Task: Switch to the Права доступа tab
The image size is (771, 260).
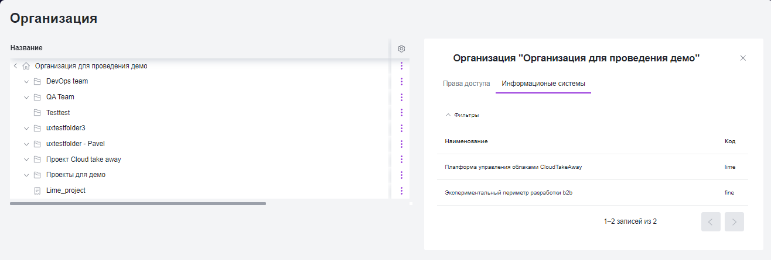Action: click(466, 84)
